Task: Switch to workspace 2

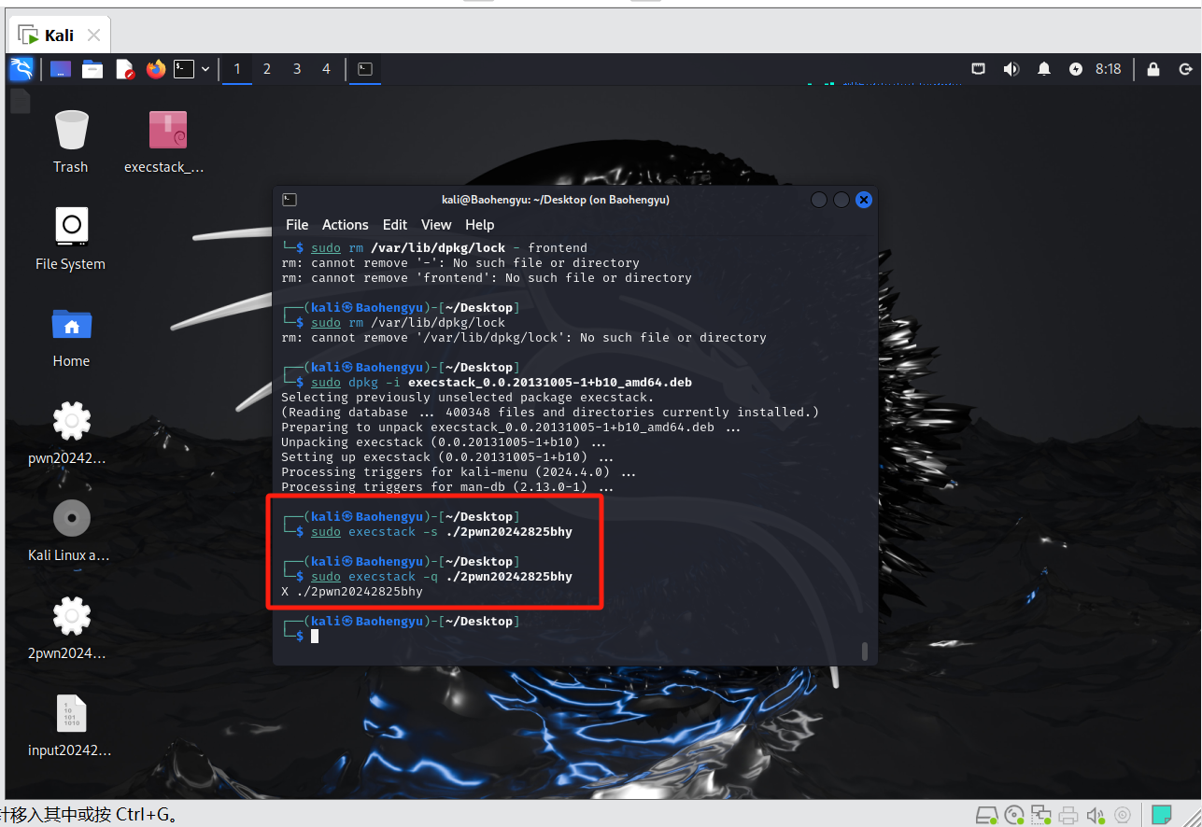Action: coord(267,68)
